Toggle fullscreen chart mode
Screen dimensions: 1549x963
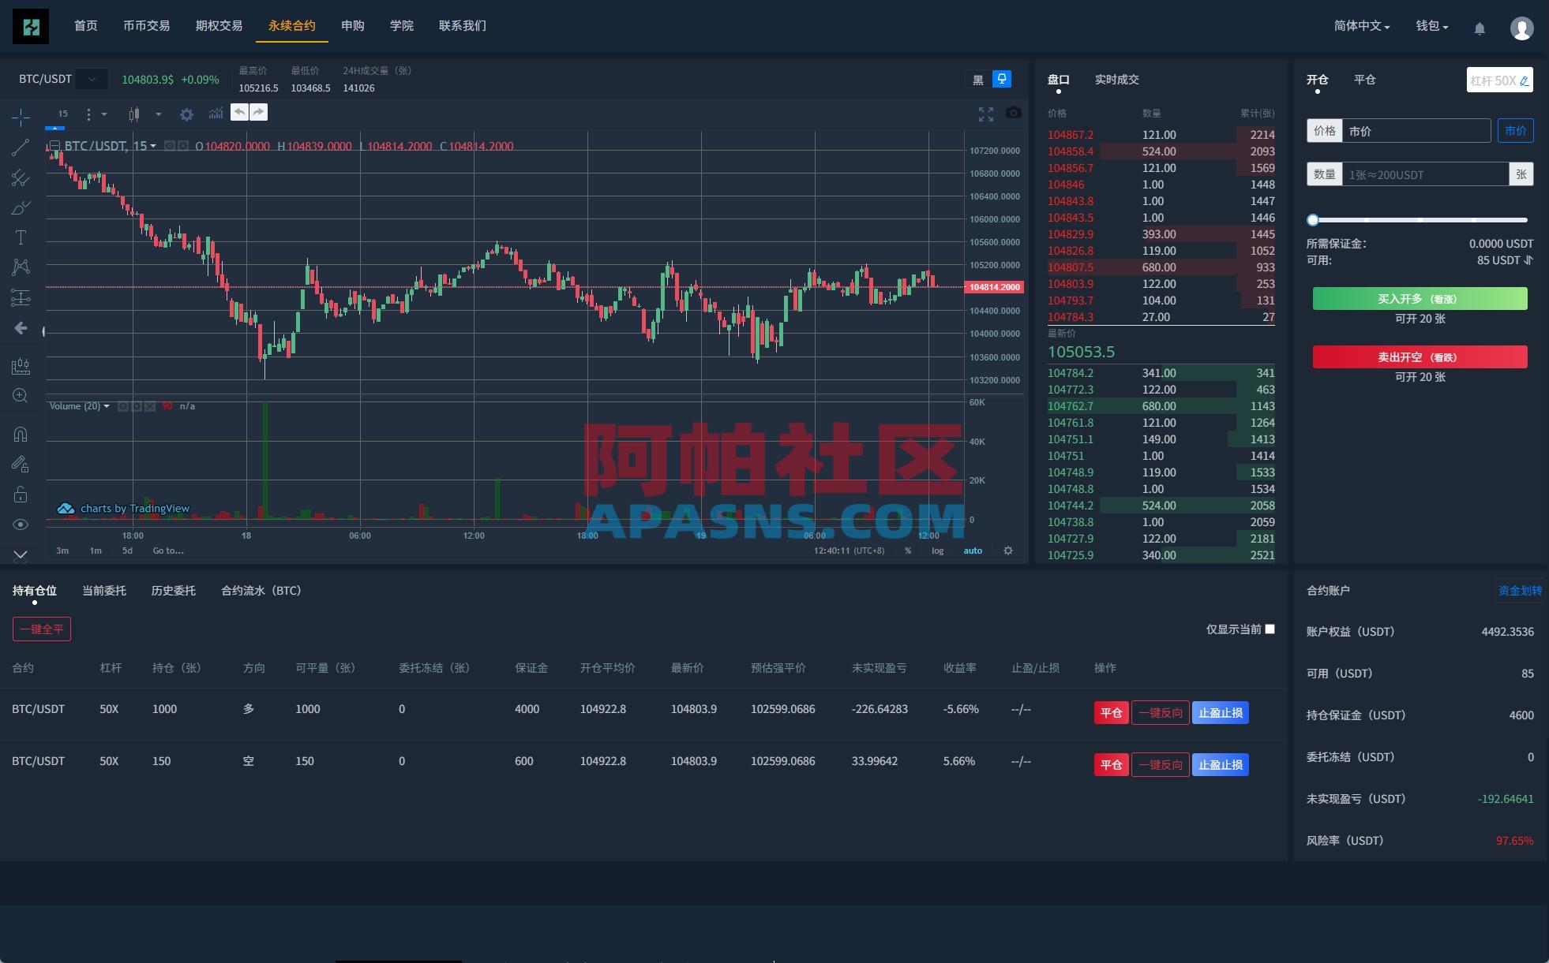point(986,114)
